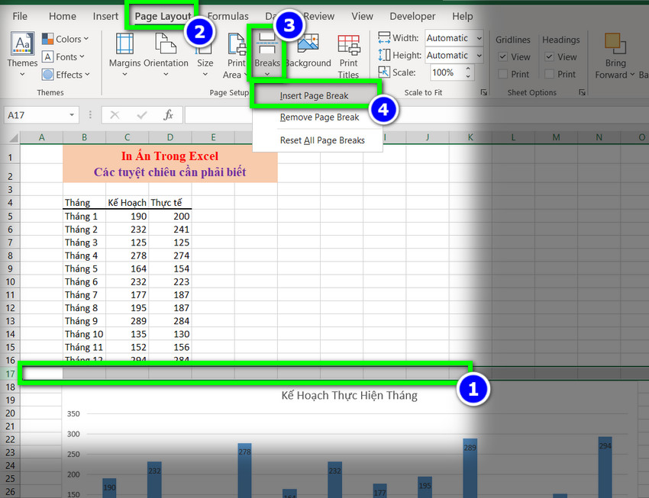Open the sheet Background picker
The width and height of the screenshot is (649, 498).
(308, 49)
